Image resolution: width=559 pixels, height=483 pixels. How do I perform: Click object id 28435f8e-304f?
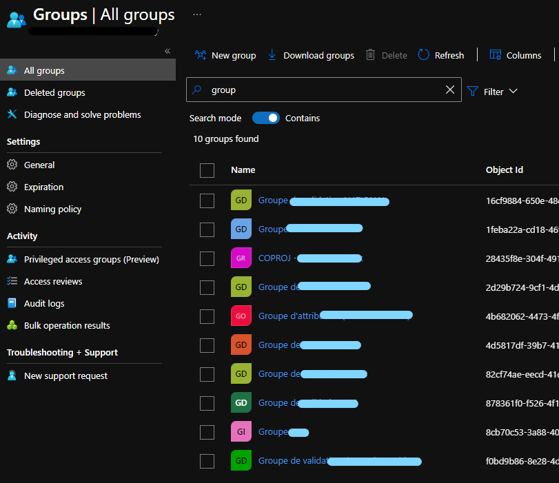tap(522, 259)
